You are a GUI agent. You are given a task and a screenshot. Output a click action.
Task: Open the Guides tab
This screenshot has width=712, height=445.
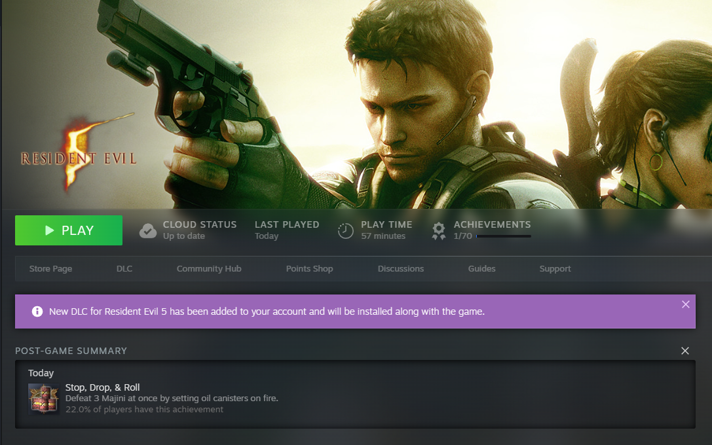(x=482, y=268)
